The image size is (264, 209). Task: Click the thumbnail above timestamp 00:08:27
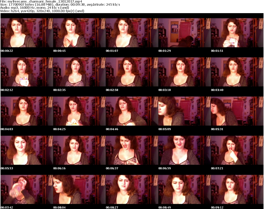click(132, 189)
